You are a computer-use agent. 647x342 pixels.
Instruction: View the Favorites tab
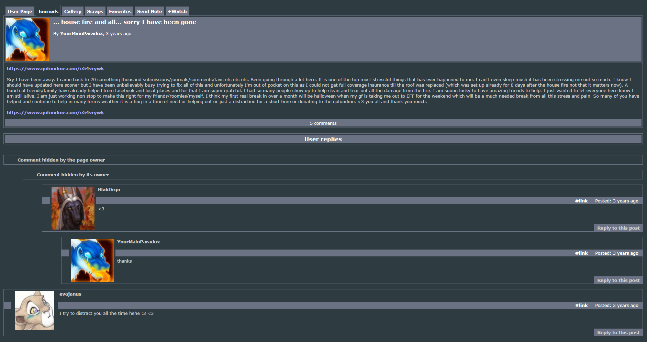click(x=120, y=11)
